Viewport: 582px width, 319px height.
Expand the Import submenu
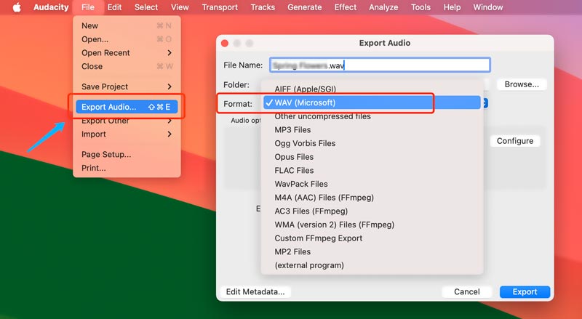pyautogui.click(x=127, y=134)
